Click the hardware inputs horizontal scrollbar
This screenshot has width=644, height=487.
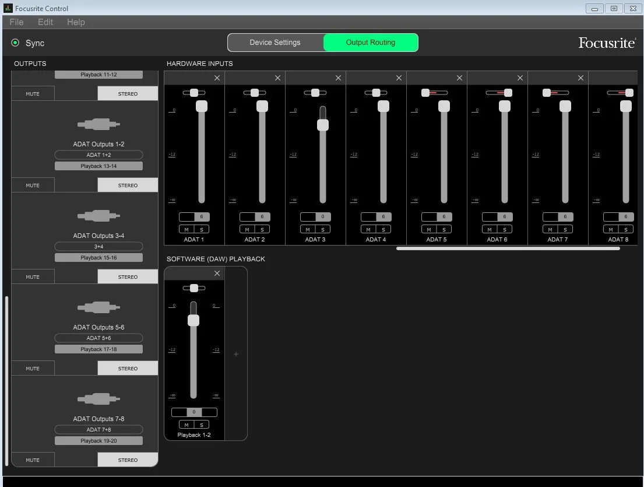click(508, 248)
